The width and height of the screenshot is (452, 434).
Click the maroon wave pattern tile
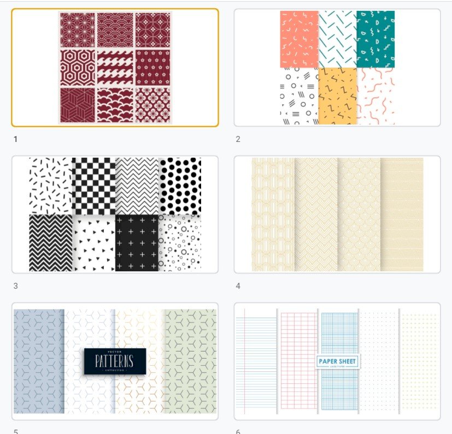tap(115, 67)
